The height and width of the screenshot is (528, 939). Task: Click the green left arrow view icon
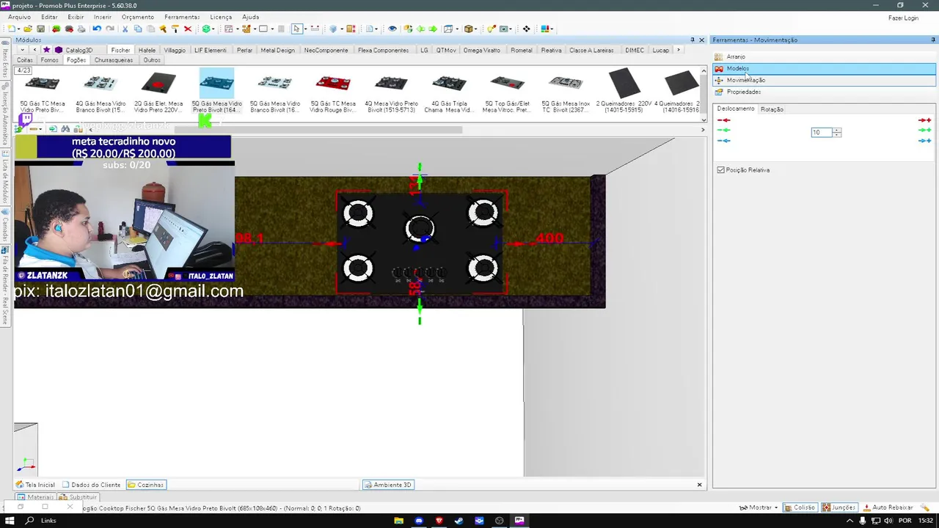[x=420, y=29]
